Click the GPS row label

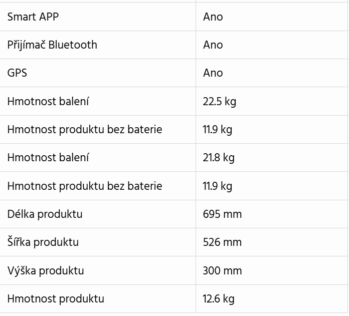[x=17, y=73]
